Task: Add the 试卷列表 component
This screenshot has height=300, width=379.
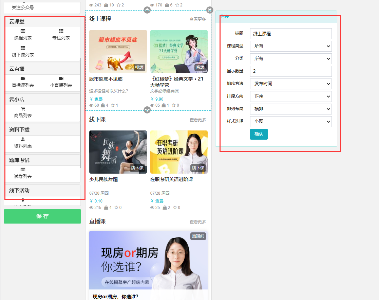Action: tap(23, 174)
